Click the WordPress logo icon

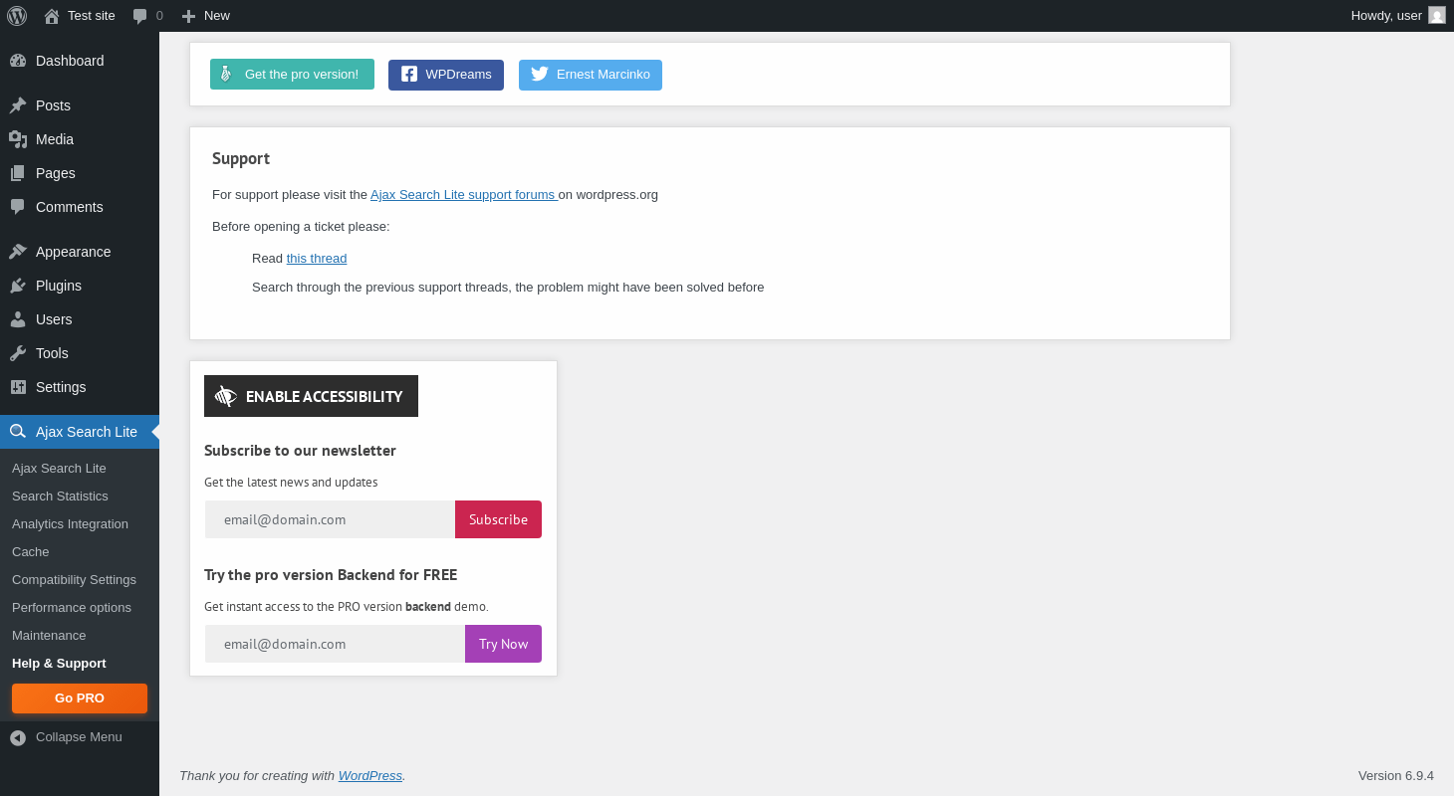(x=17, y=16)
